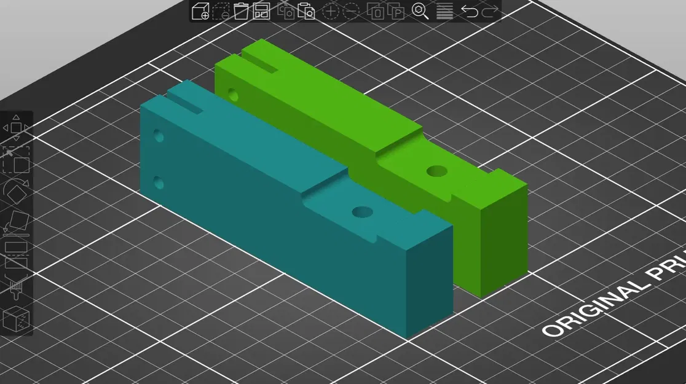Click the Delete all trash can icon
686x384 pixels.
click(241, 11)
